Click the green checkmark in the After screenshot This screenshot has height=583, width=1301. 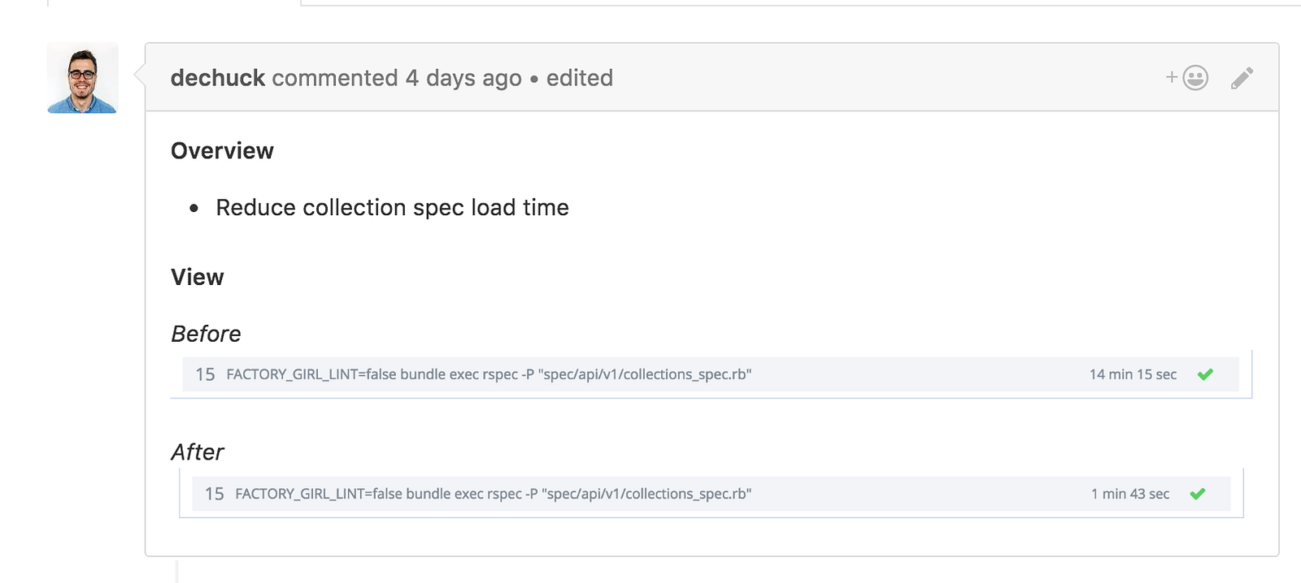[1197, 494]
